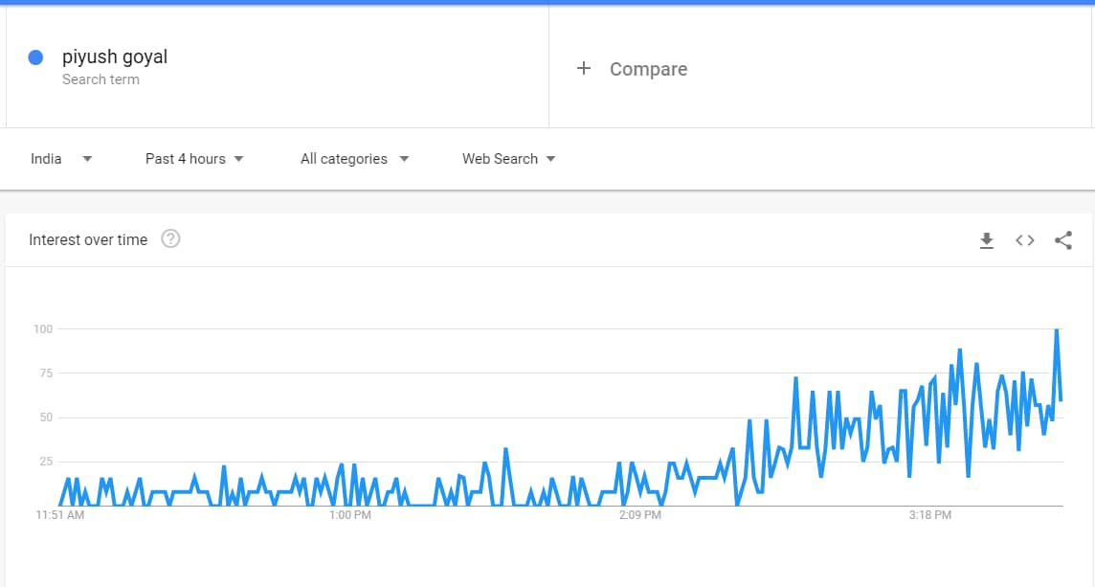Image resolution: width=1095 pixels, height=587 pixels.
Task: Click the arrow next to India
Action: point(87,159)
